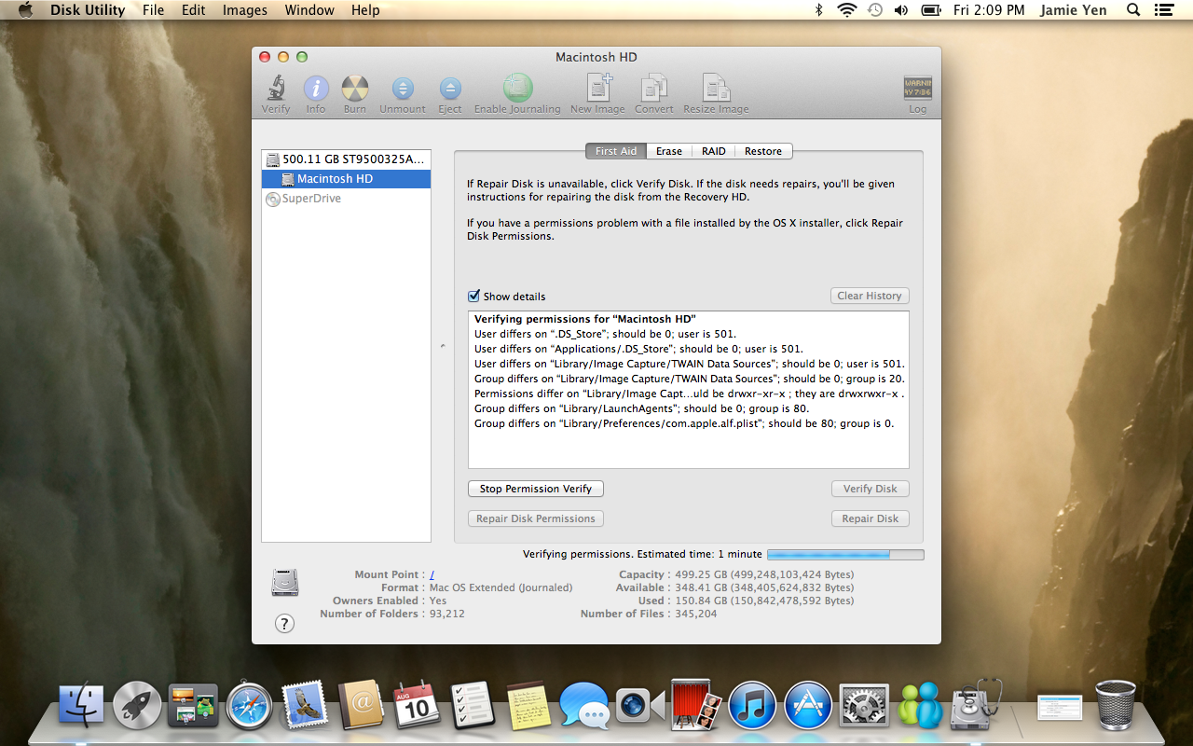Open the Apple menu
Screen dimensions: 1193x746
25,10
